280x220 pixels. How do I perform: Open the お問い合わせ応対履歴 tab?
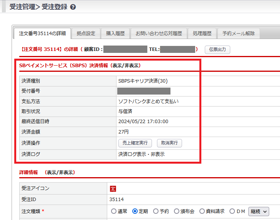click(159, 34)
